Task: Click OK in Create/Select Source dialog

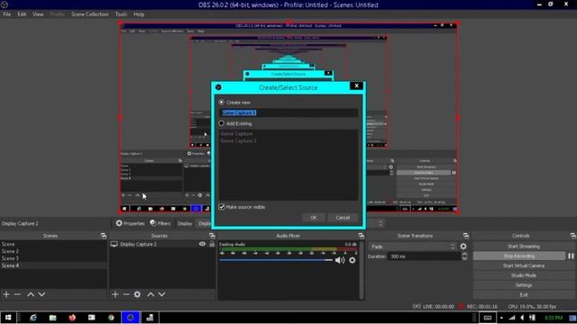Action: point(314,218)
